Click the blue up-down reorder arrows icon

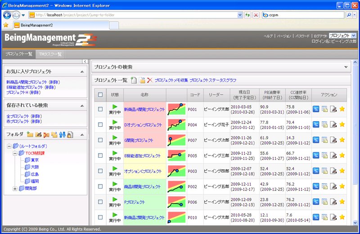(x=62, y=135)
